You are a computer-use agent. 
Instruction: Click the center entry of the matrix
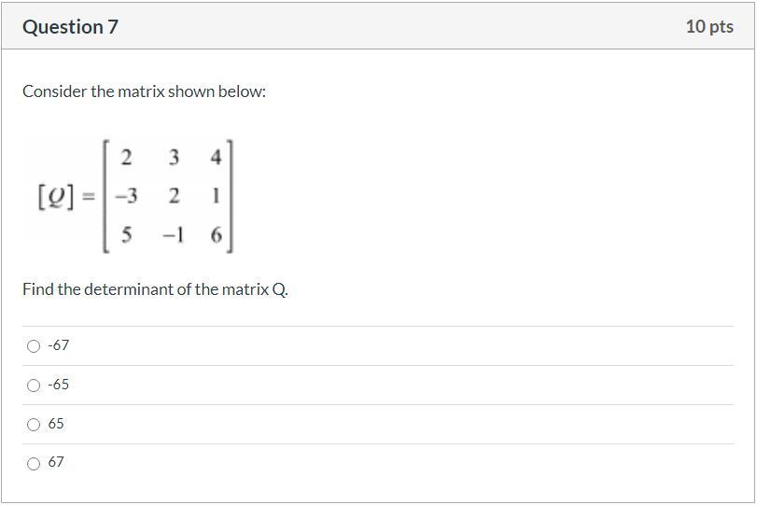point(174,196)
